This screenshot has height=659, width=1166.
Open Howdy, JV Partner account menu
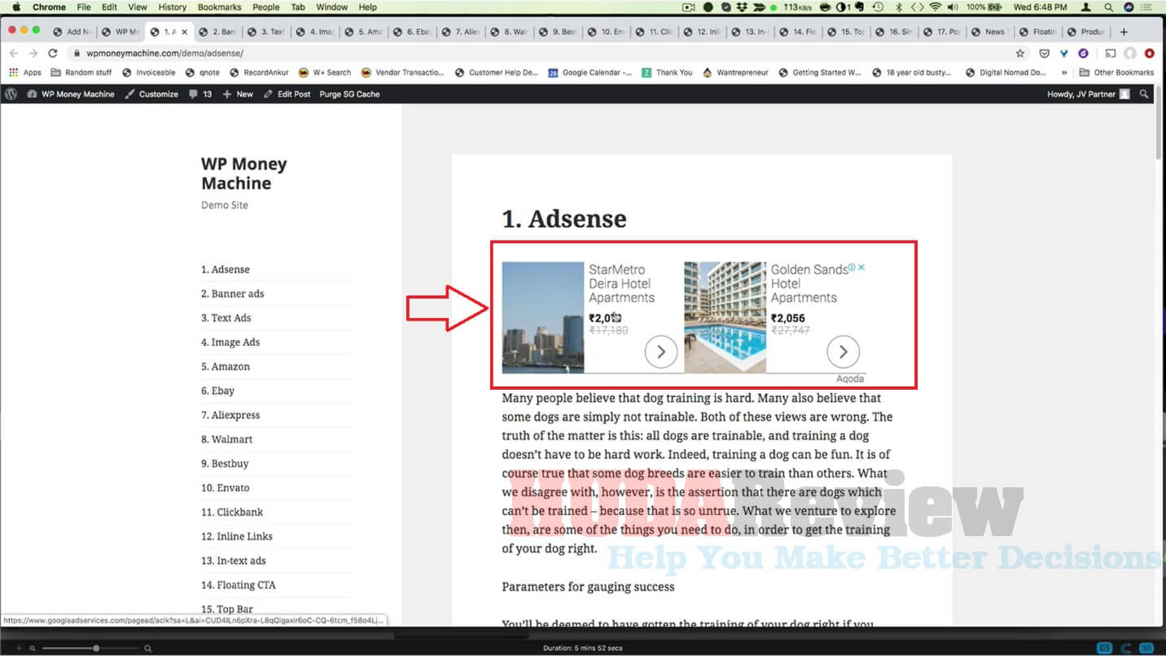click(x=1089, y=94)
